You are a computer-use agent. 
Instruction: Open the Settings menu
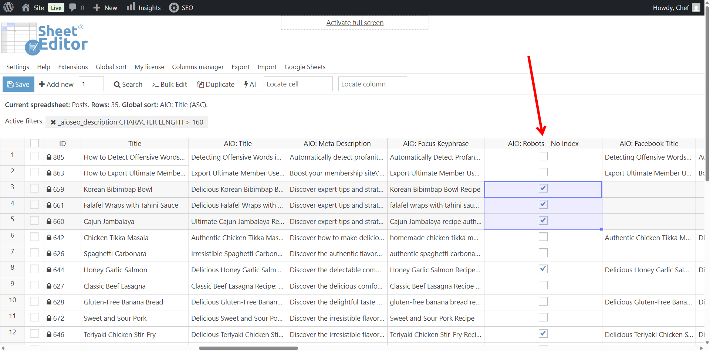point(18,67)
